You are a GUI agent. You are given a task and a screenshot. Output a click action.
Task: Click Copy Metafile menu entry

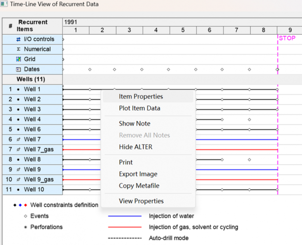click(x=139, y=186)
